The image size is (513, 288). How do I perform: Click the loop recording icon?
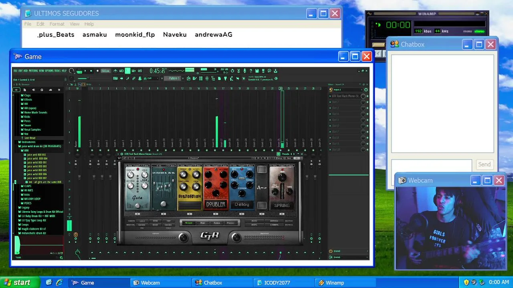140,71
